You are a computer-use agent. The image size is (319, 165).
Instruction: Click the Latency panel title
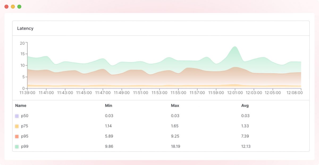tap(25, 28)
